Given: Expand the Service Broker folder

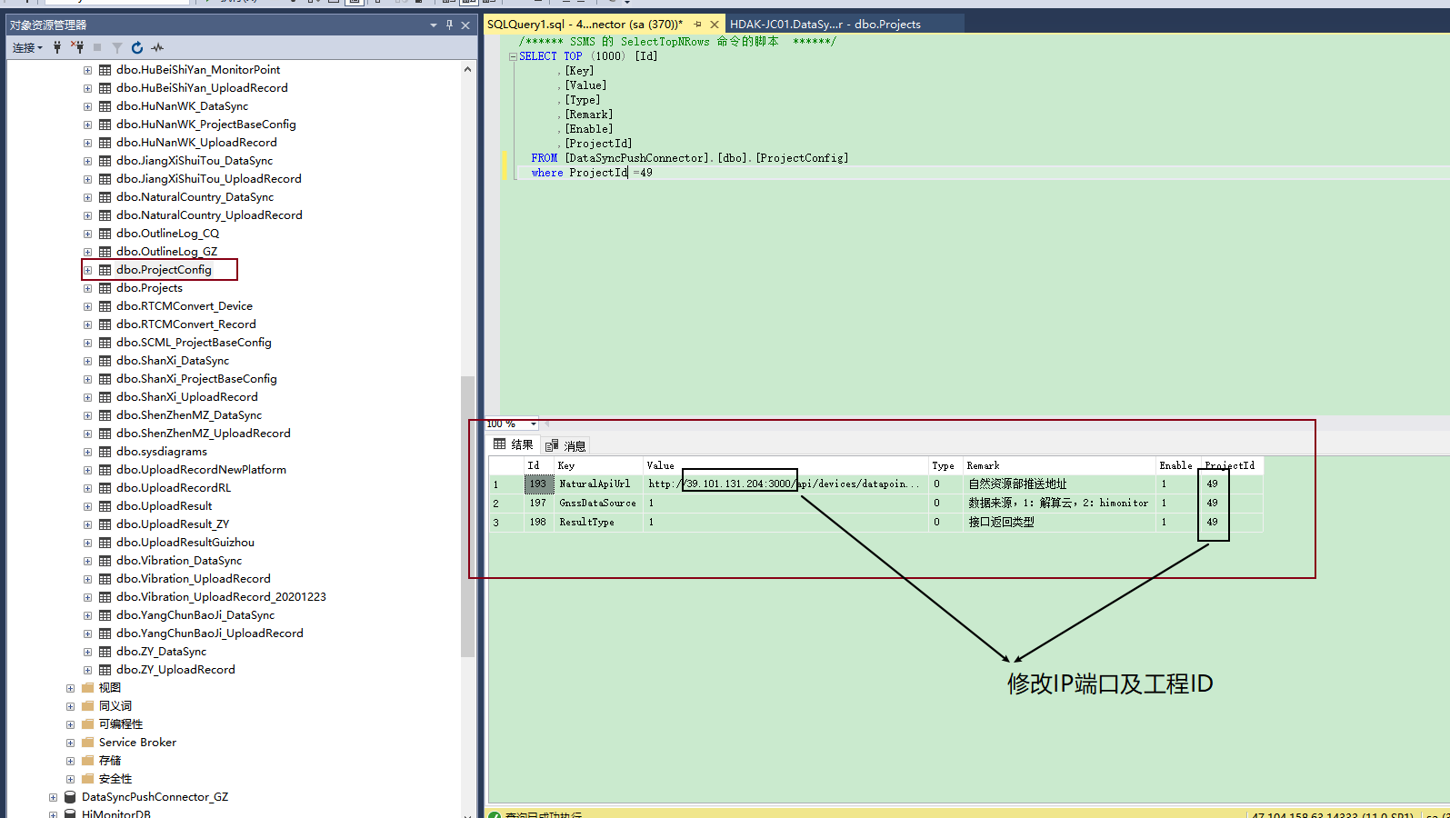Looking at the screenshot, I should (x=70, y=743).
